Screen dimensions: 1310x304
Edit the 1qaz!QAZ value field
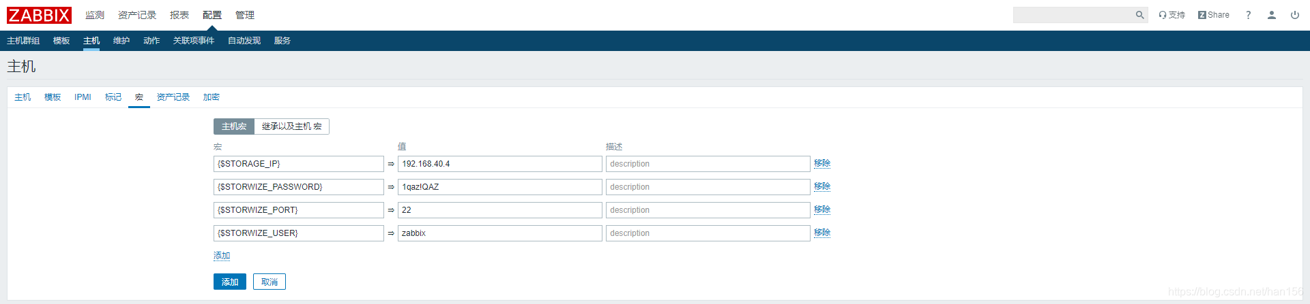pyautogui.click(x=500, y=187)
